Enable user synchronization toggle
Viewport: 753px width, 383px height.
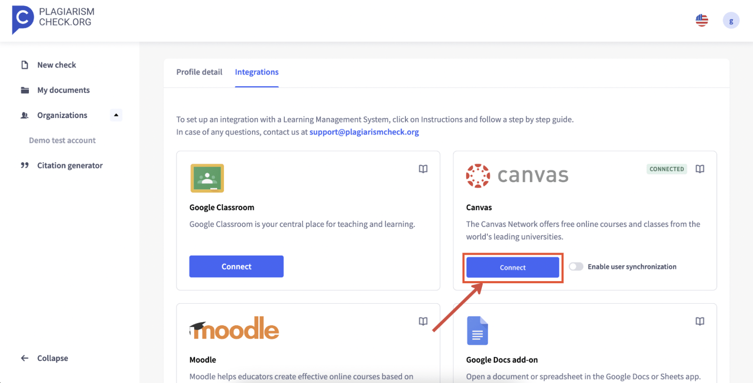[x=576, y=267]
